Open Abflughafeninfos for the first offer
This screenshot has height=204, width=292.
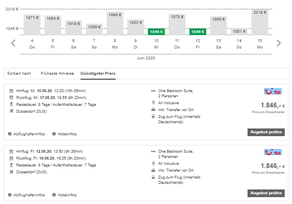coord(29,134)
